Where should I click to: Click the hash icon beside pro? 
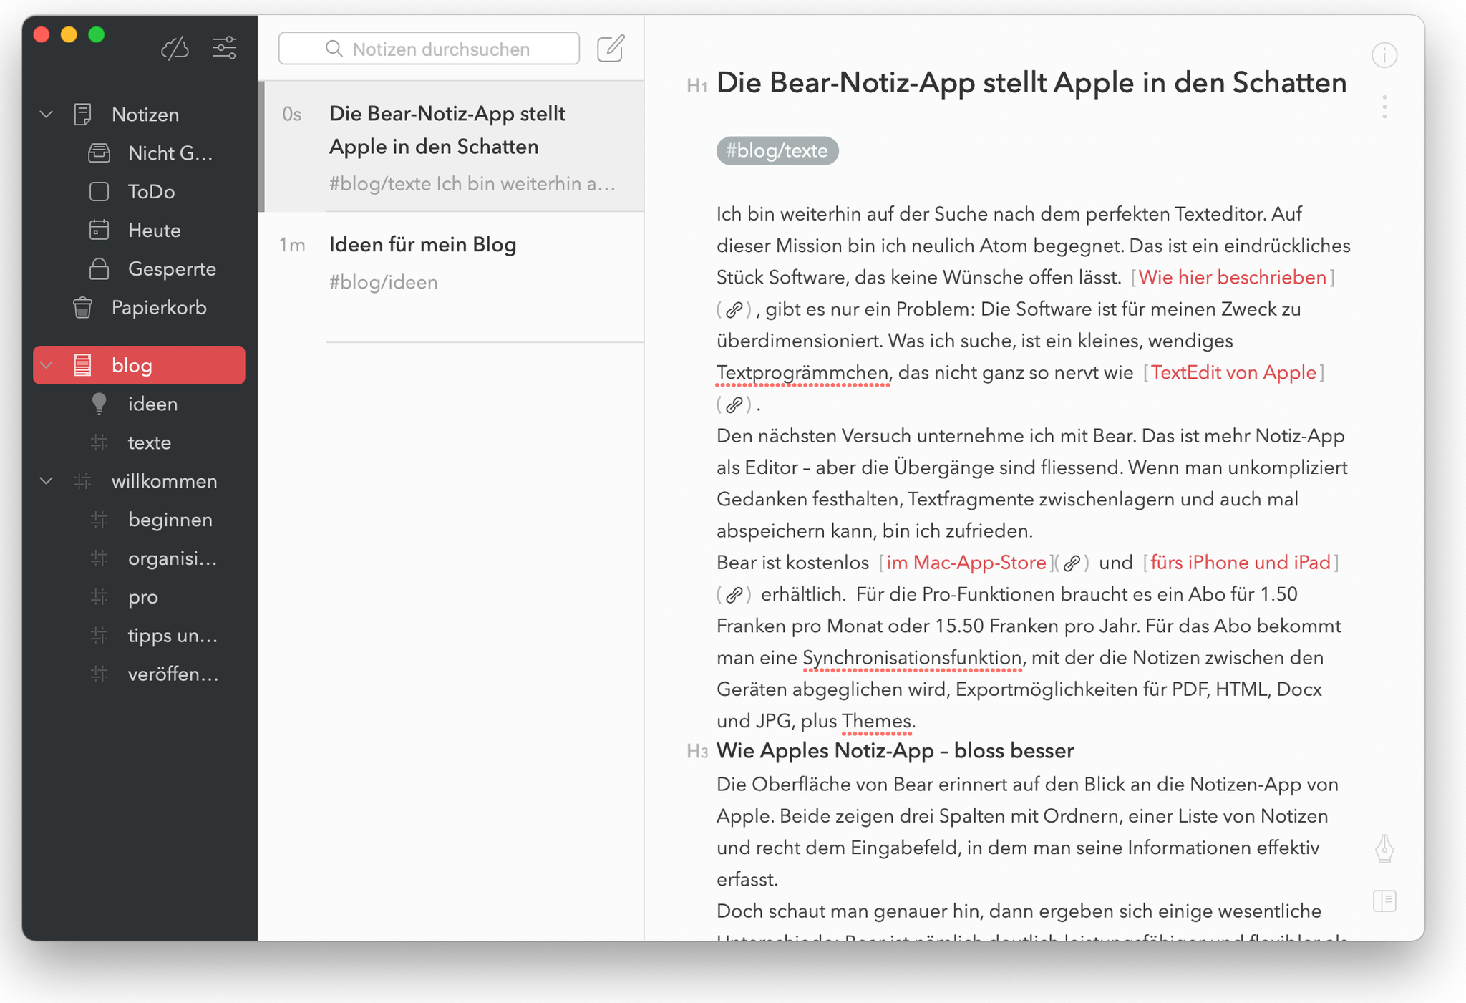(99, 597)
